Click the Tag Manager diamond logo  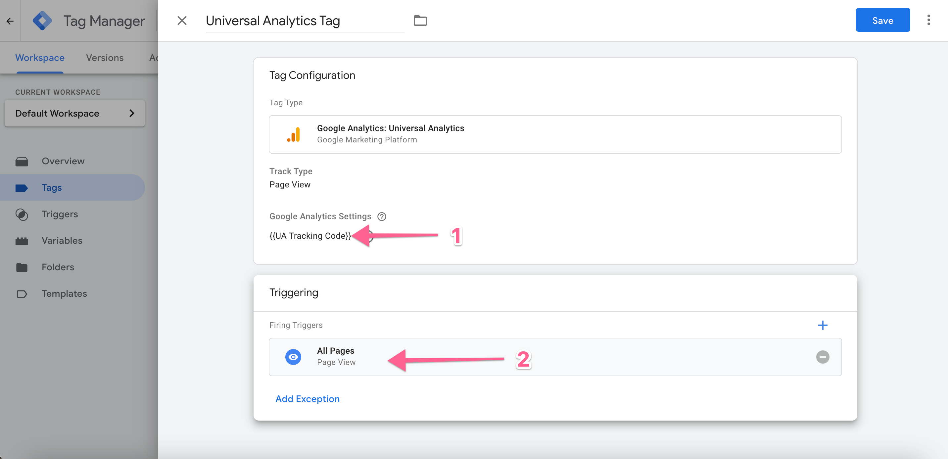(42, 21)
